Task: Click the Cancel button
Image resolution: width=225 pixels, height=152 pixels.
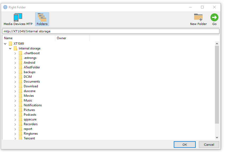Action: (x=209, y=144)
